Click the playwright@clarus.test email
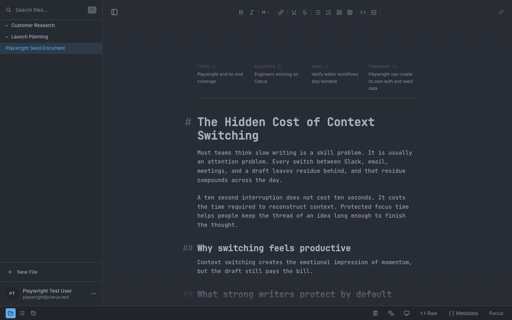The image size is (512, 320). [x=46, y=297]
